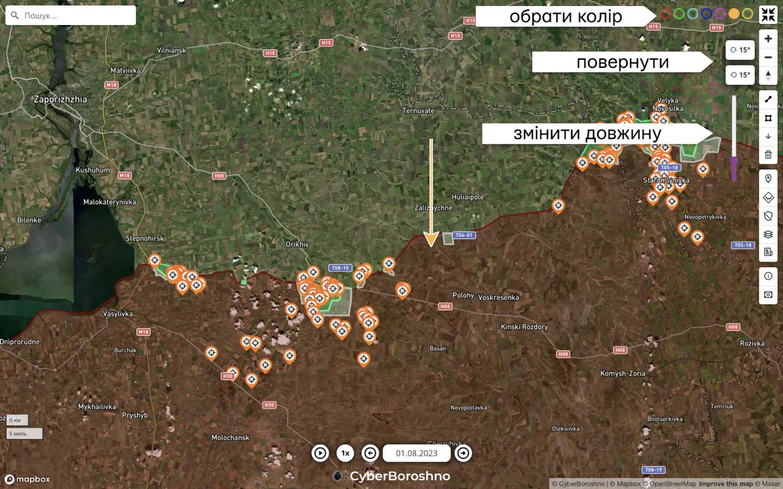Click the rotate counterclockwise 15° button

(740, 75)
